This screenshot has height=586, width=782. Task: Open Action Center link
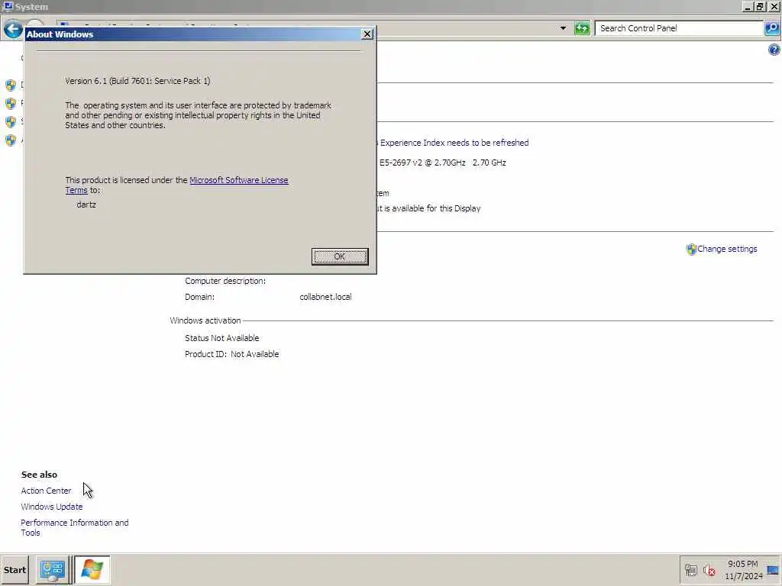(x=46, y=491)
